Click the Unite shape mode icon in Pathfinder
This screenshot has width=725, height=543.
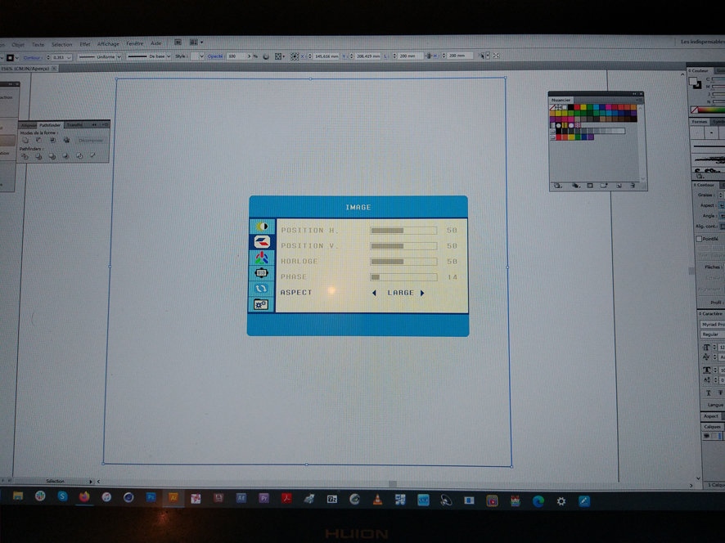tap(25, 140)
